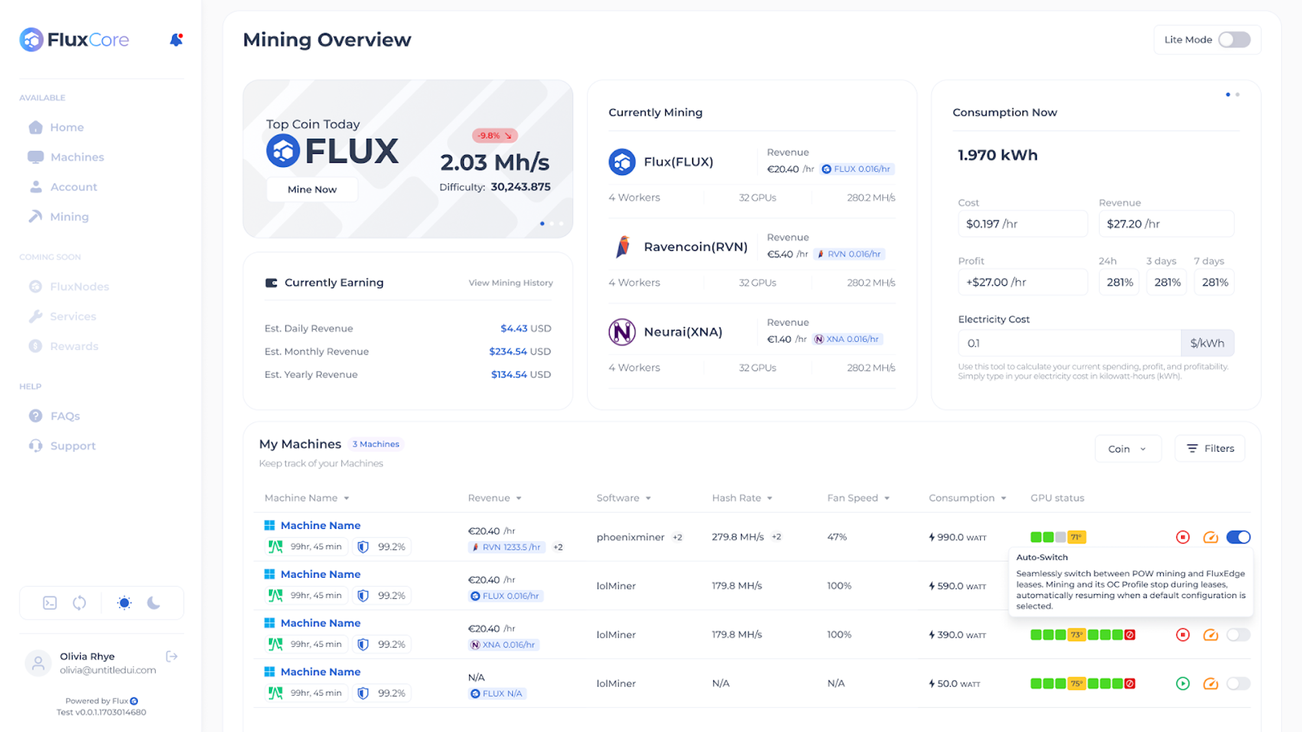Select light mode sun icon
Viewport: 1302px width, 732px height.
click(124, 603)
